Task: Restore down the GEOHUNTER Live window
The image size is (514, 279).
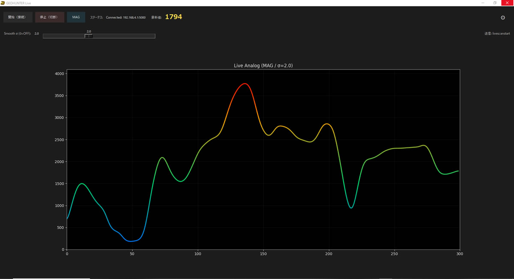Action: pos(495,3)
